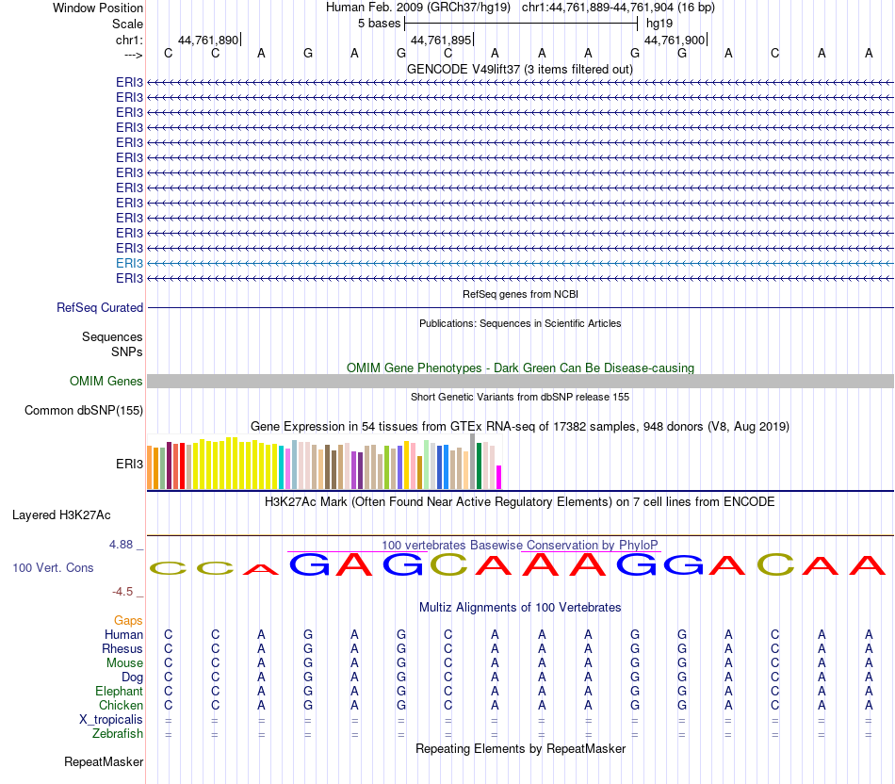The height and width of the screenshot is (784, 895).
Task: Click the Multiz Alignments of 100 Vertebrates title
Action: 520,608
